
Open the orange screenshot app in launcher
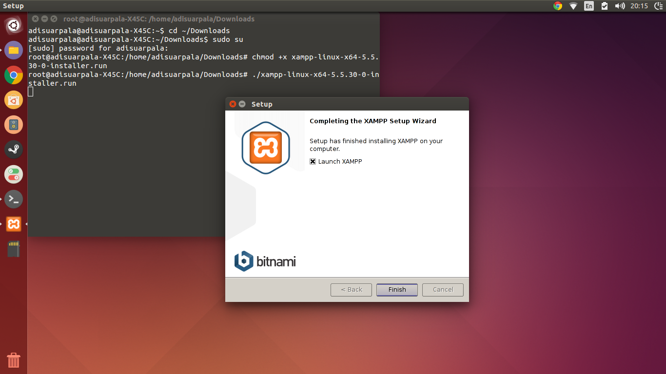click(14, 100)
